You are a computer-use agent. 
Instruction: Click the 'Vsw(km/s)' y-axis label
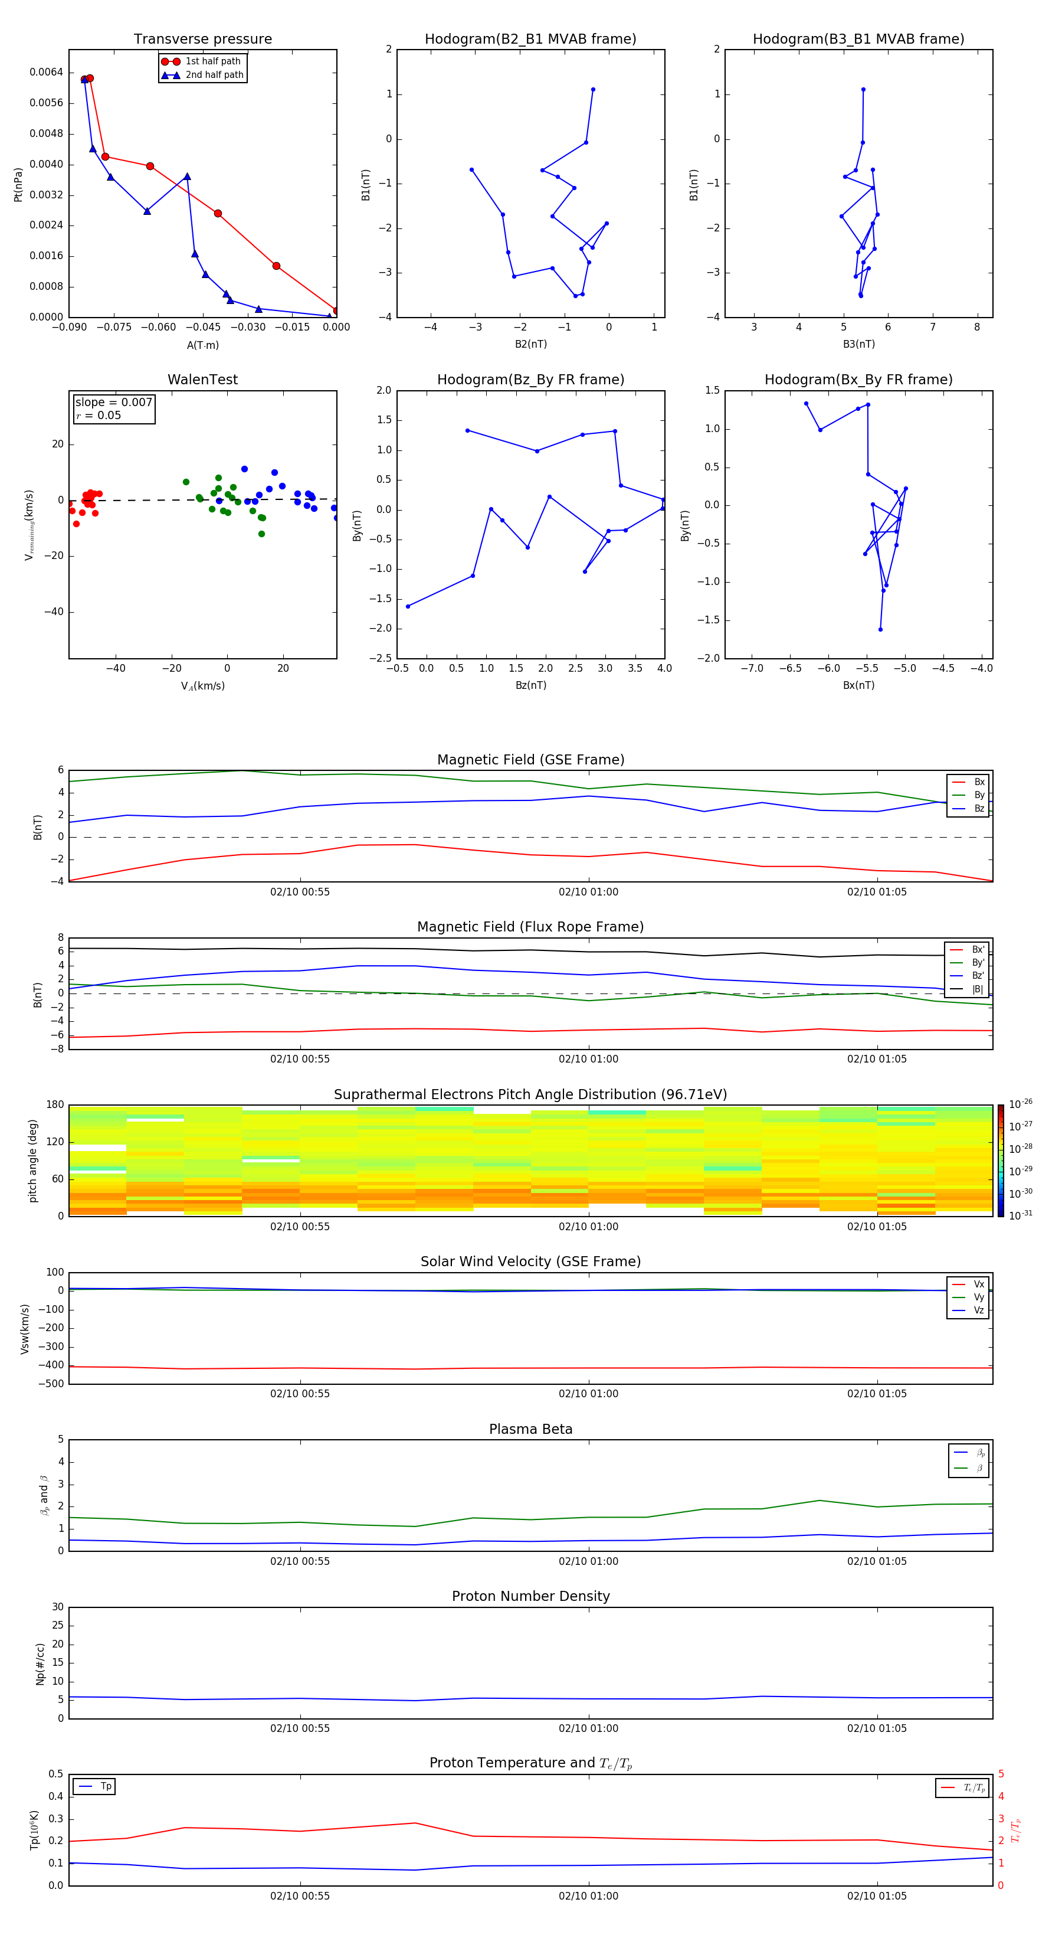click(x=25, y=1329)
